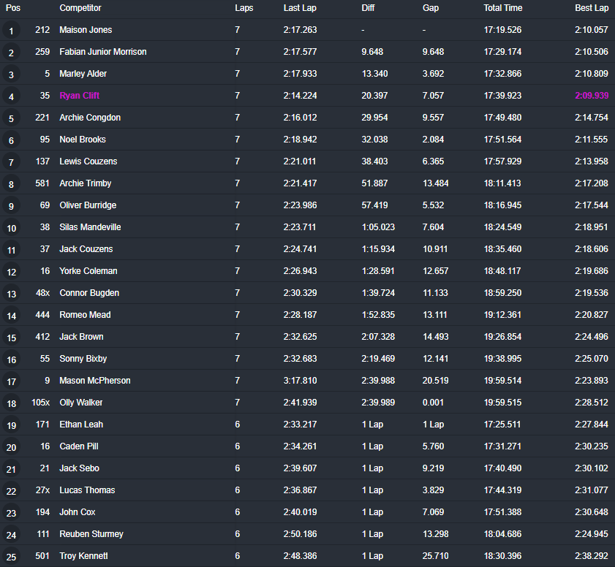Click Troy Kennett's name
The image size is (615, 567).
point(83,556)
